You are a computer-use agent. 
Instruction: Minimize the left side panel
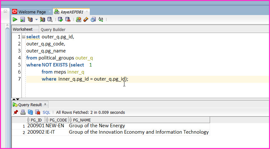click(5, 12)
